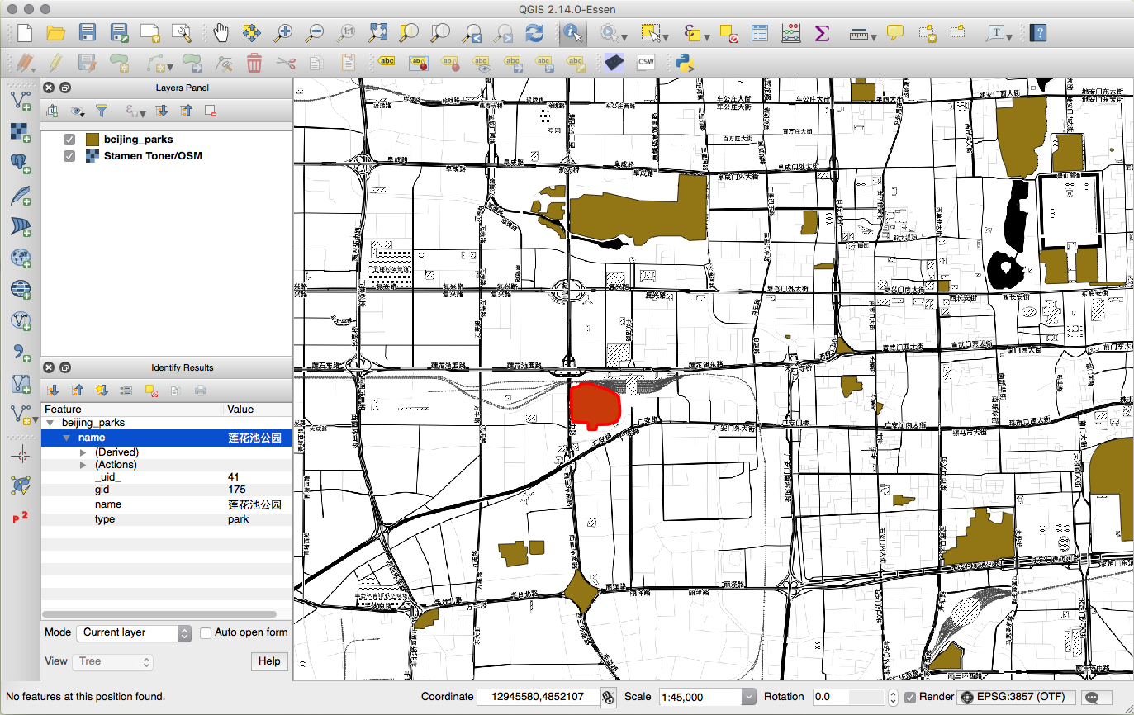This screenshot has width=1134, height=715.
Task: Click the Save Project icon
Action: (87, 33)
